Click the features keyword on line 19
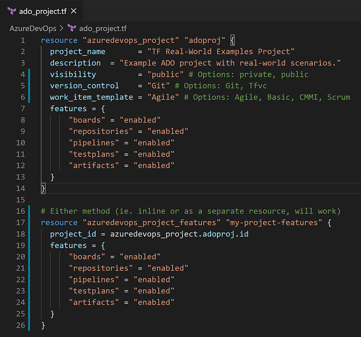361x337 pixels. tap(68, 245)
